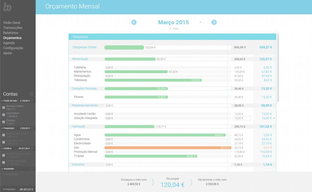Click the small icon on Arquivadas row

click(x=32, y=169)
